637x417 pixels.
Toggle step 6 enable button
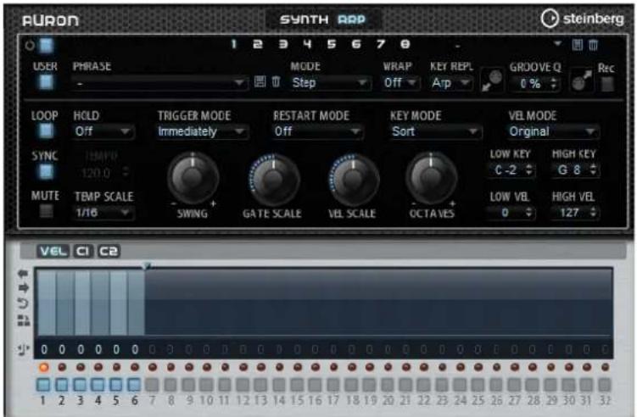pos(134,384)
